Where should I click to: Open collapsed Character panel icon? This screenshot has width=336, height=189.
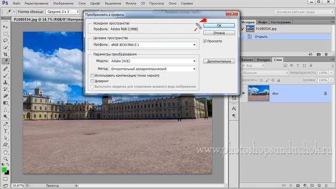pos(234,109)
